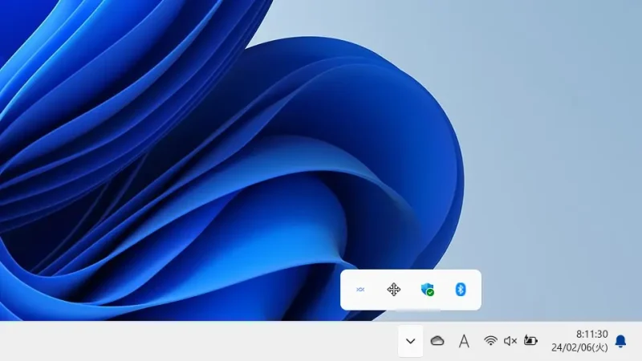Screen dimensions: 642x361
Task: Click the empty taskbar area on the left
Action: point(160,341)
